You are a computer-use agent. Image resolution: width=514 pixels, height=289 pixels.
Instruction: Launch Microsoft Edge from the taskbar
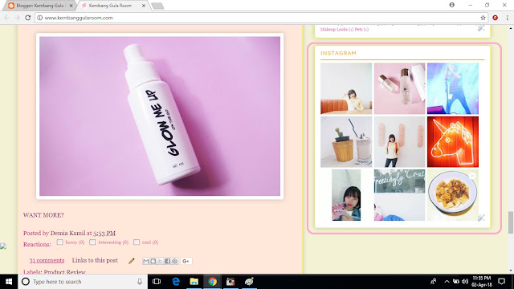pyautogui.click(x=176, y=282)
